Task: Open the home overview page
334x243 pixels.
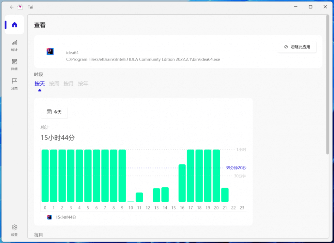Action: 14,25
